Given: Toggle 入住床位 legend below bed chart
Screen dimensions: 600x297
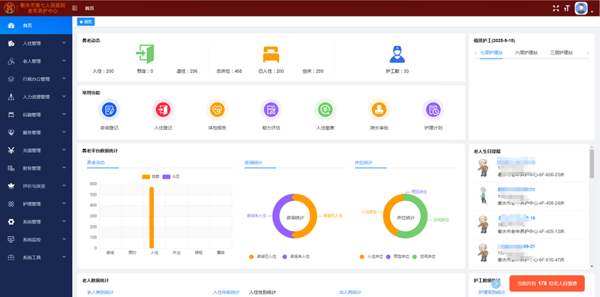Looking at the screenshot, I should (370, 256).
